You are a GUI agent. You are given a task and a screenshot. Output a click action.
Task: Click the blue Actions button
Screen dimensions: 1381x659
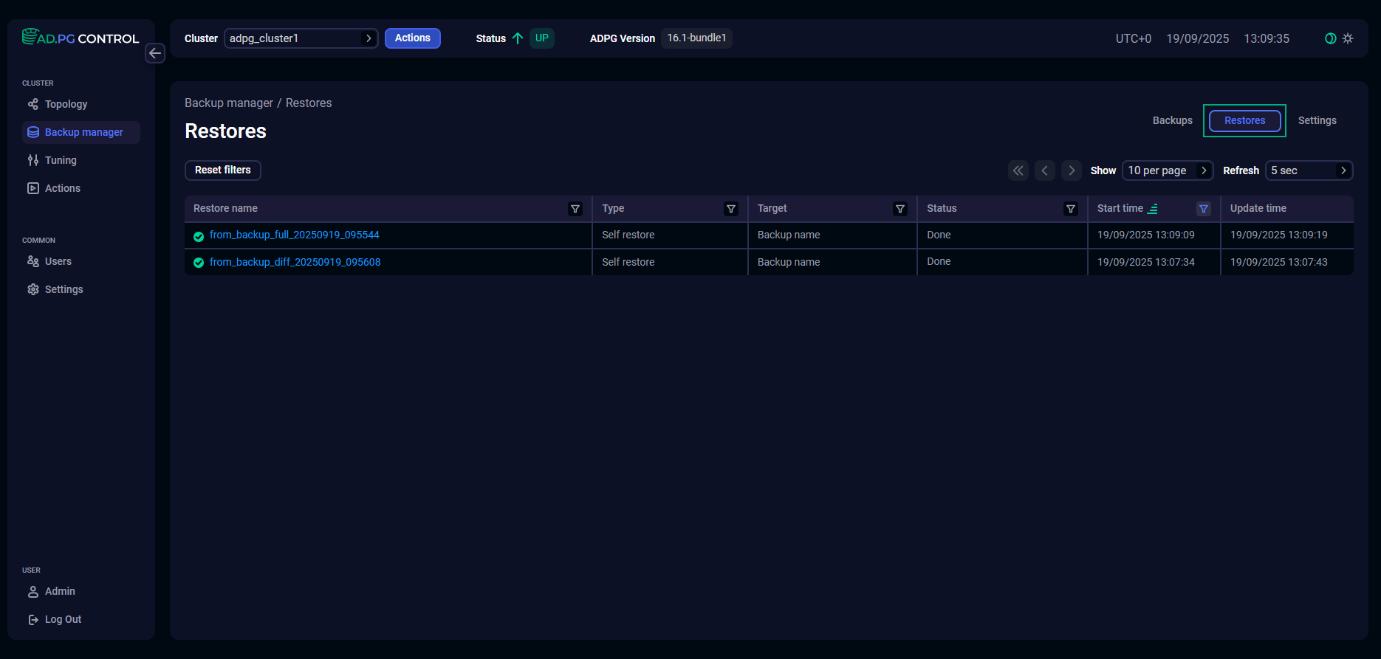pyautogui.click(x=412, y=38)
